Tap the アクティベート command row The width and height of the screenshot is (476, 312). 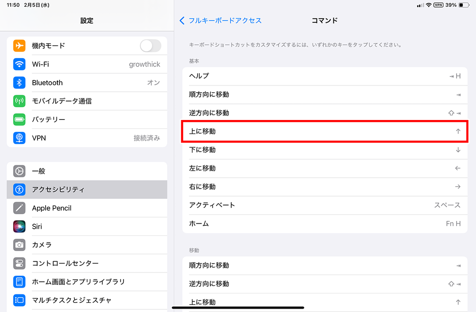point(324,205)
